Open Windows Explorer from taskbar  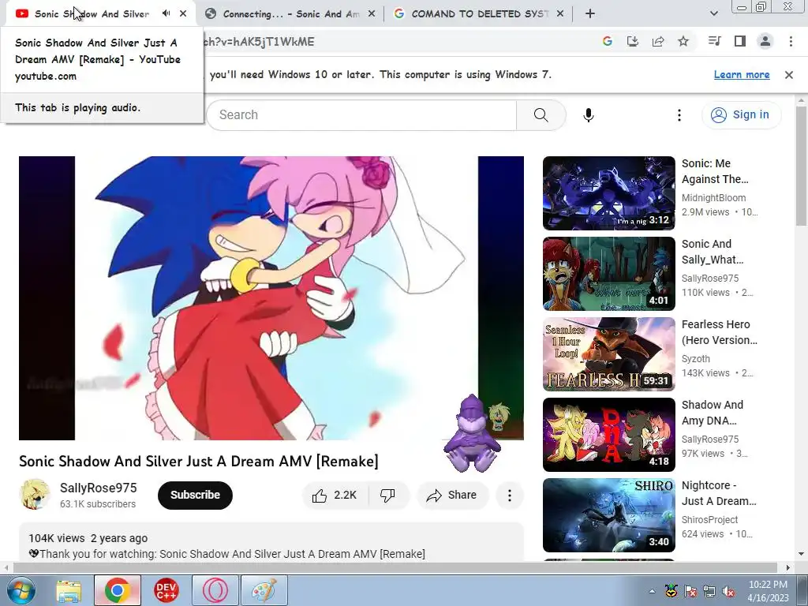(x=69, y=590)
